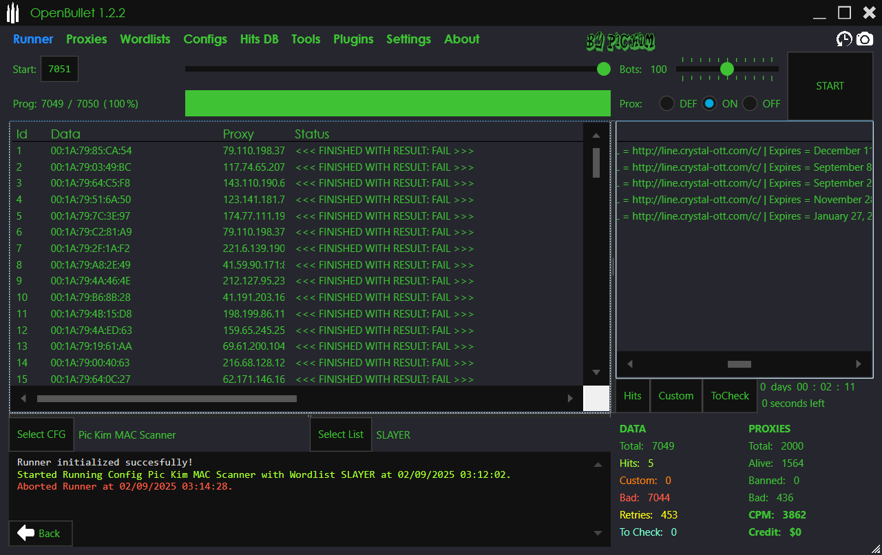Click the Start position slider handle
Viewport: 882px width, 555px height.
[x=604, y=69]
